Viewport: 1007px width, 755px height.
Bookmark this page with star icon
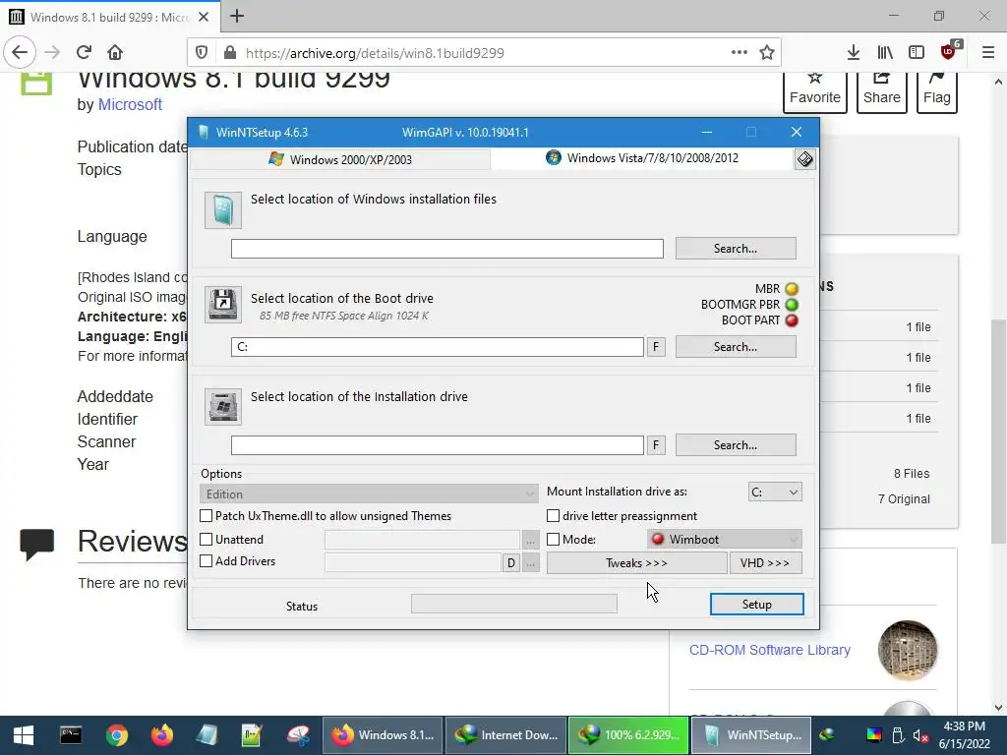pyautogui.click(x=767, y=53)
